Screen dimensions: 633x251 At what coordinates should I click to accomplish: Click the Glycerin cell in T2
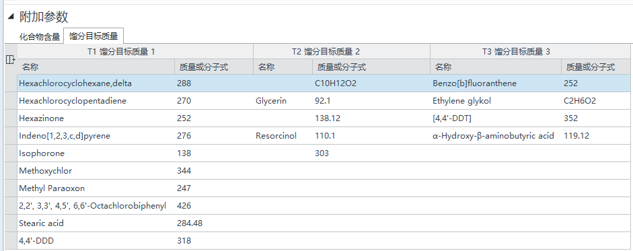(283, 101)
